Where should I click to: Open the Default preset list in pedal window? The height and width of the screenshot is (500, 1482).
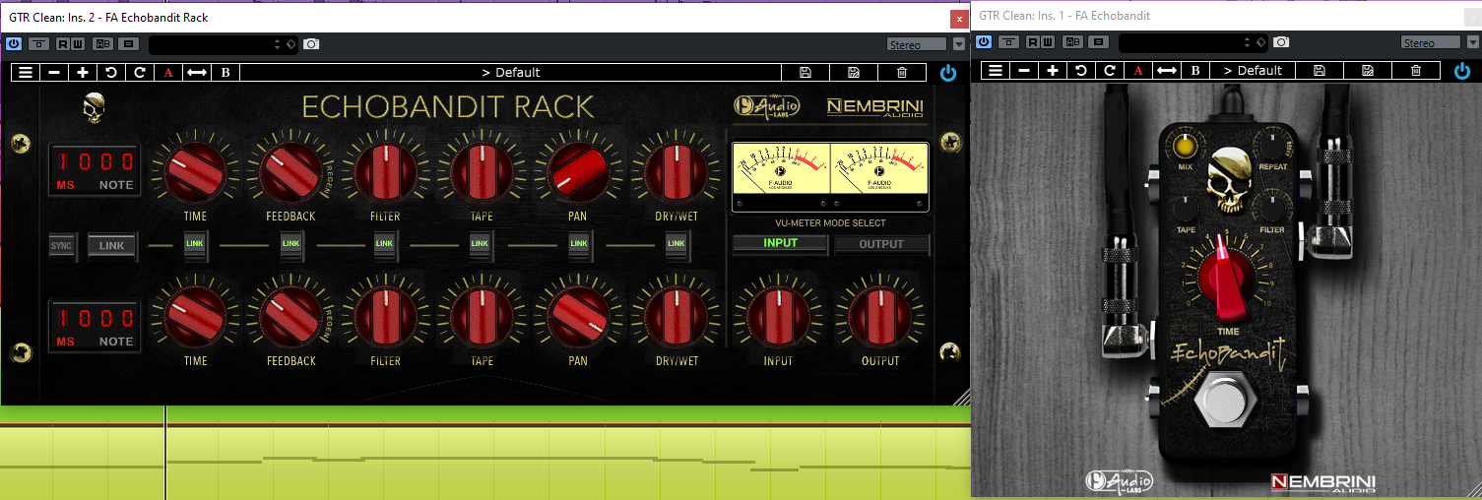(1253, 70)
